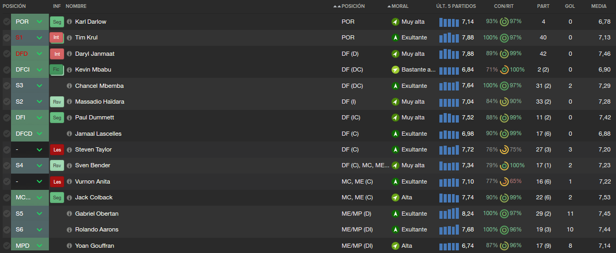Click Seg status badge for Paul Dummett

pyautogui.click(x=57, y=118)
